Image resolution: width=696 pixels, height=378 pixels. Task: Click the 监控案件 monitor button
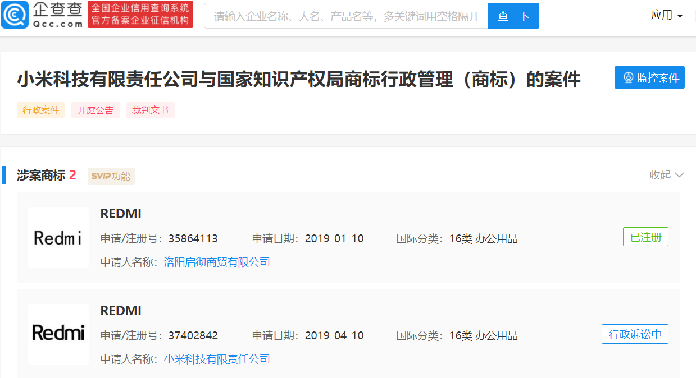click(649, 78)
